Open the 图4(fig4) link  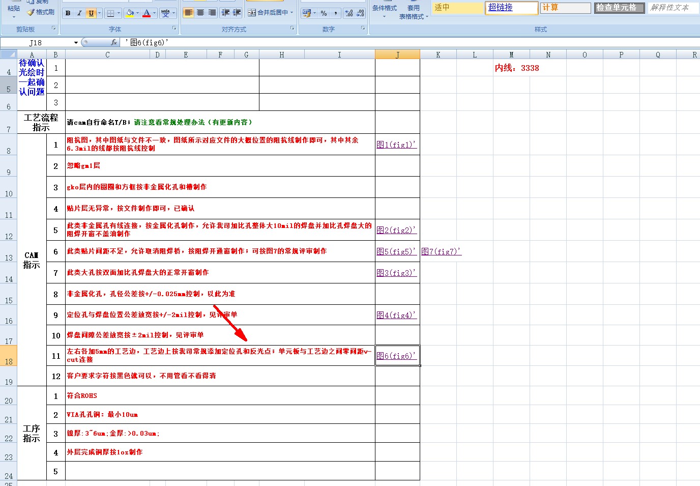coord(396,316)
